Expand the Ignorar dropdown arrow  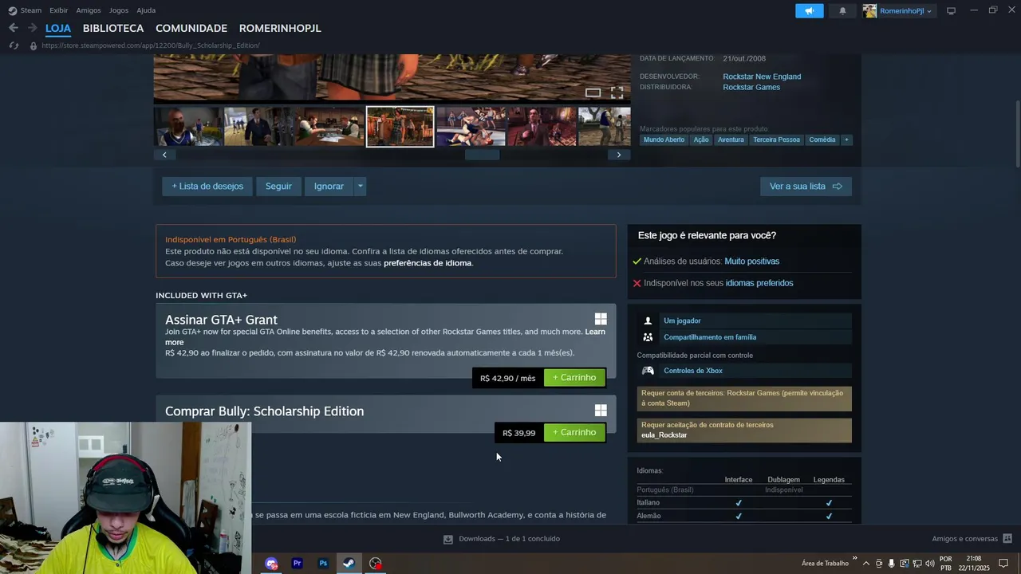[360, 186]
